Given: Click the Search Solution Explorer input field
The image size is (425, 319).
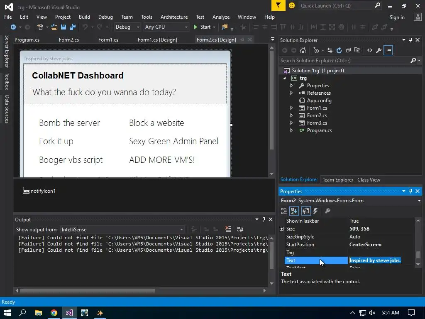Looking at the screenshot, I should [x=344, y=61].
